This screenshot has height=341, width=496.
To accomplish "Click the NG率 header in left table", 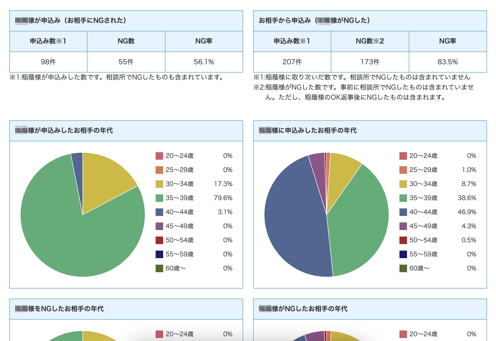I will coord(204,41).
